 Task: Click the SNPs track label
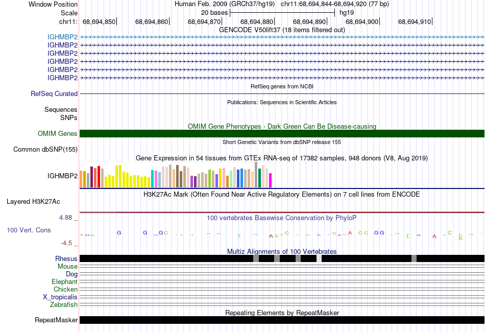69,117
